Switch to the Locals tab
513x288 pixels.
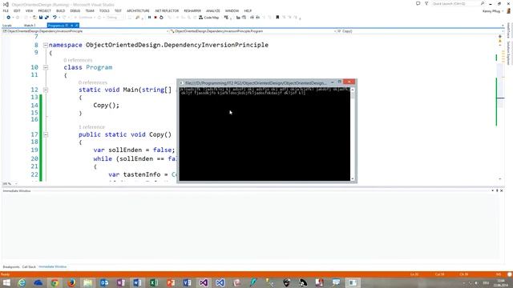tap(7, 26)
